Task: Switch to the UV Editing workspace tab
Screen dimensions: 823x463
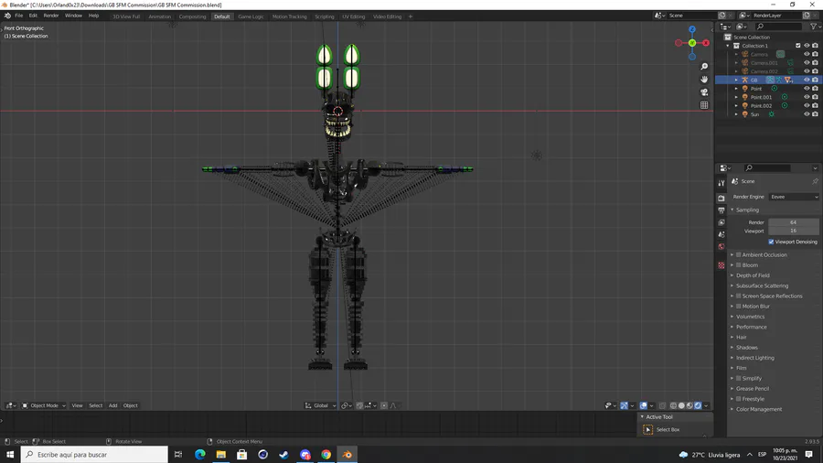Action: click(x=354, y=16)
